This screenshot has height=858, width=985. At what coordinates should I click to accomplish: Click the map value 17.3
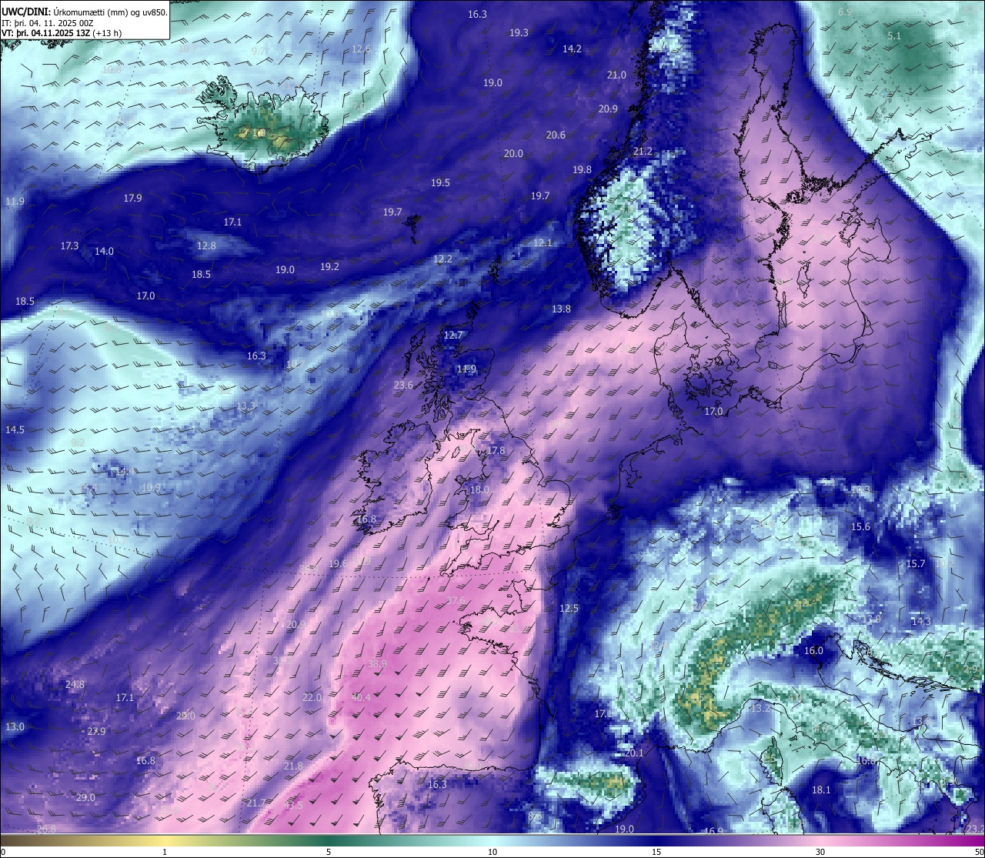[x=69, y=245]
